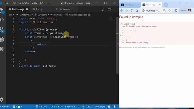Viewport: 194px width, 109px height.
Task: Click the localhost address bar
Action: pos(153,11)
